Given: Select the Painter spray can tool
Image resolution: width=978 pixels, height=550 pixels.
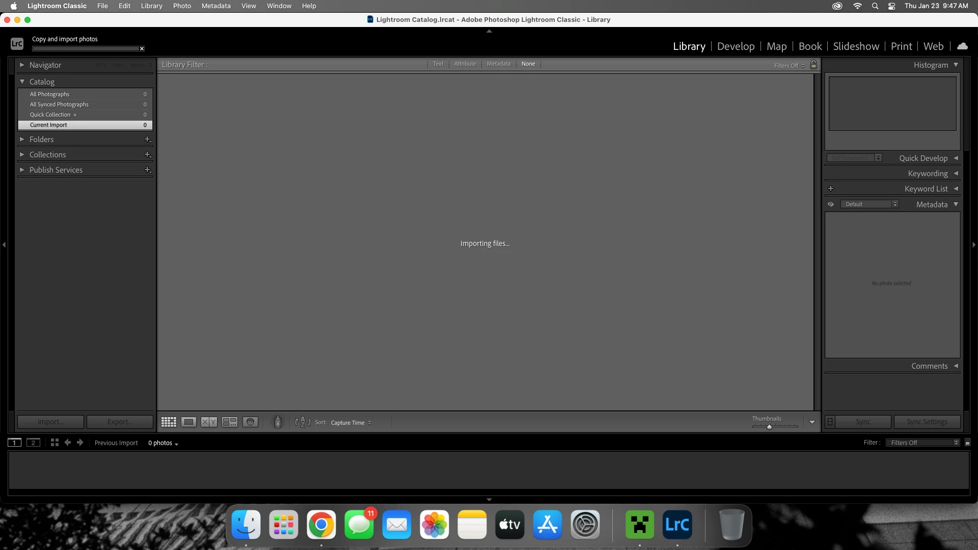Looking at the screenshot, I should [278, 422].
